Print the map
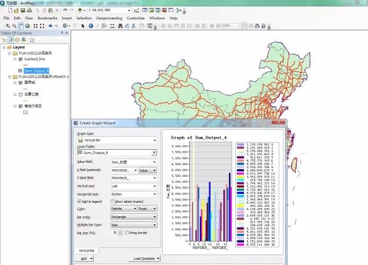Screen dimensions: 368x265 click(29, 11)
